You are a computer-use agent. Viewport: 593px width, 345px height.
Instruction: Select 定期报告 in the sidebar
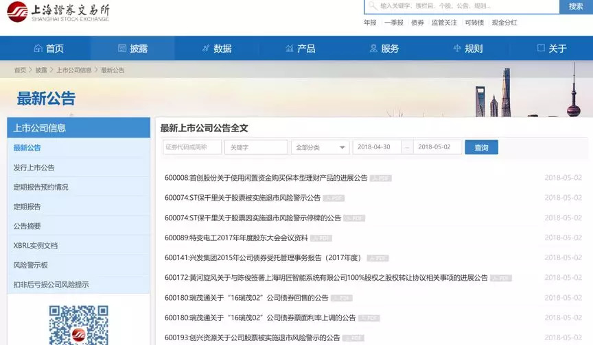(79, 207)
